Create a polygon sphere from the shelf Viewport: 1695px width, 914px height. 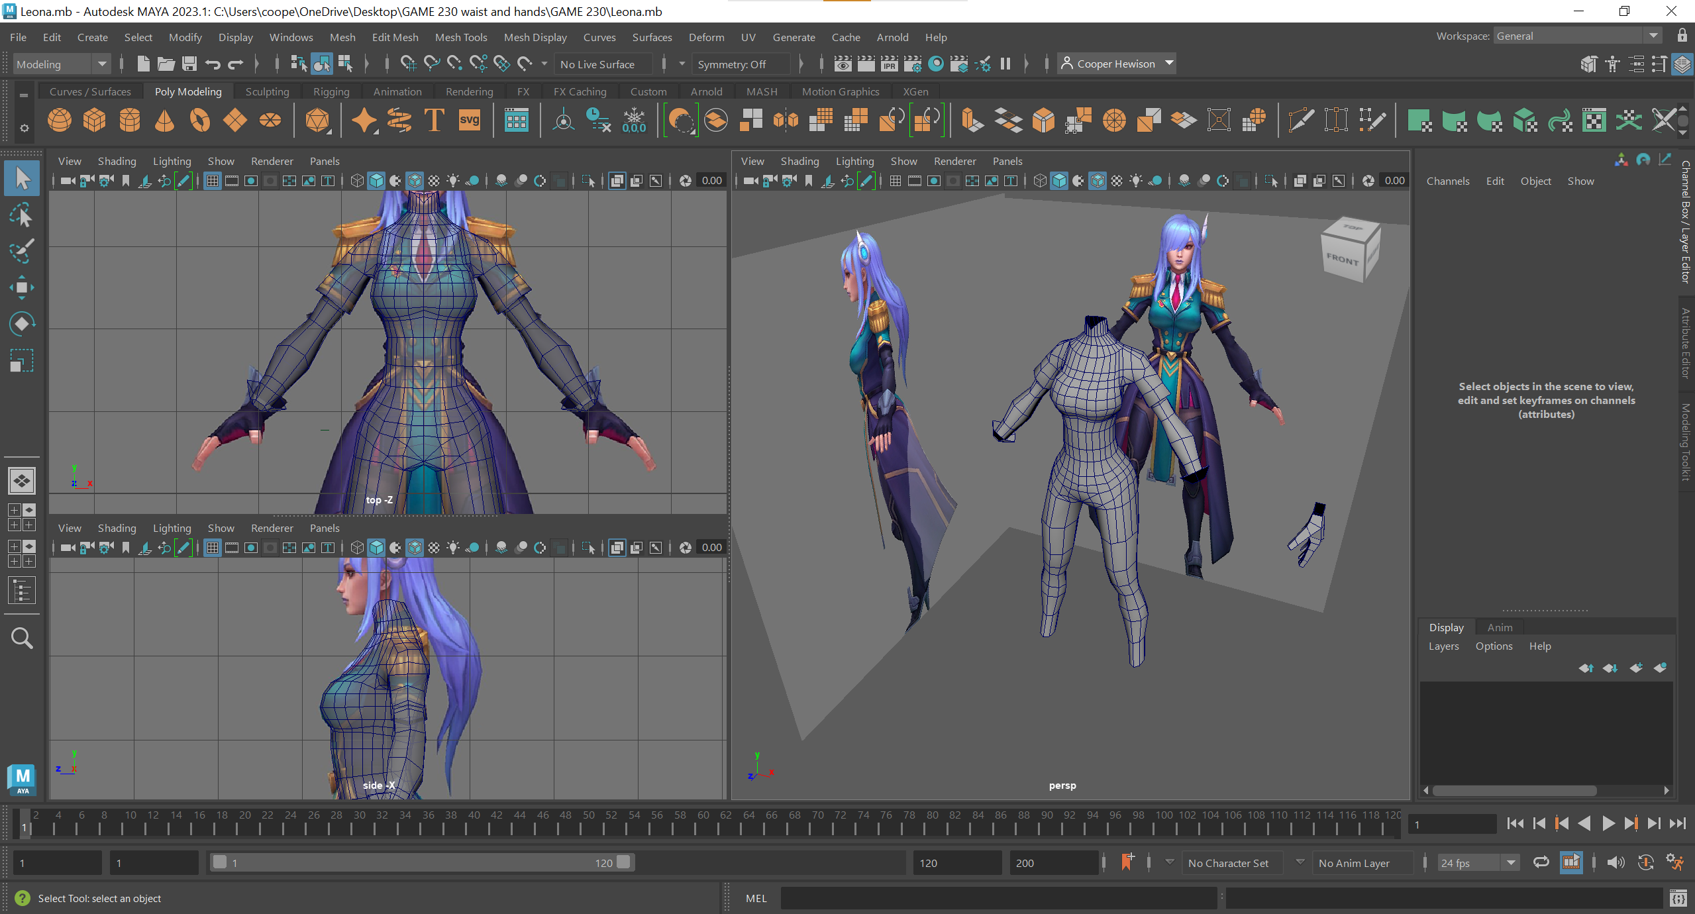coord(60,121)
